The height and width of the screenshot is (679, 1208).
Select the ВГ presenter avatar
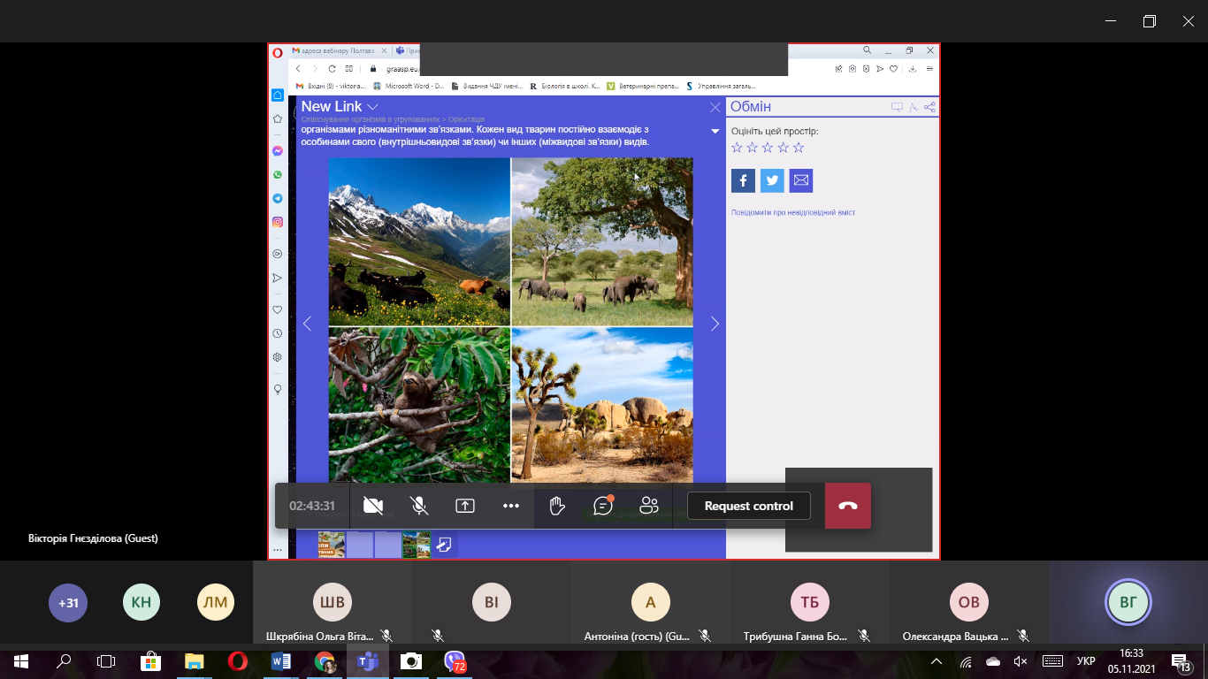pos(1128,602)
